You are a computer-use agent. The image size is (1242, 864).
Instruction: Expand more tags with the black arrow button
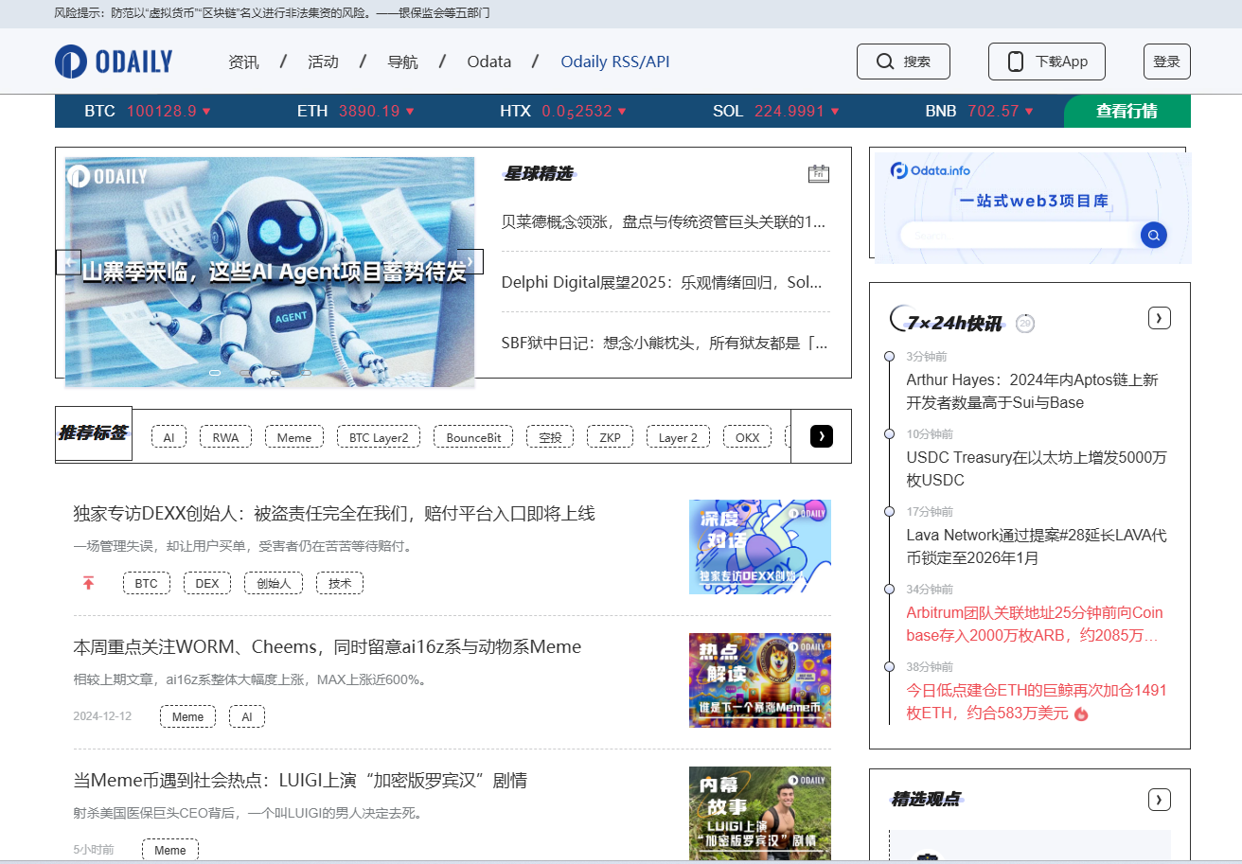coord(821,436)
